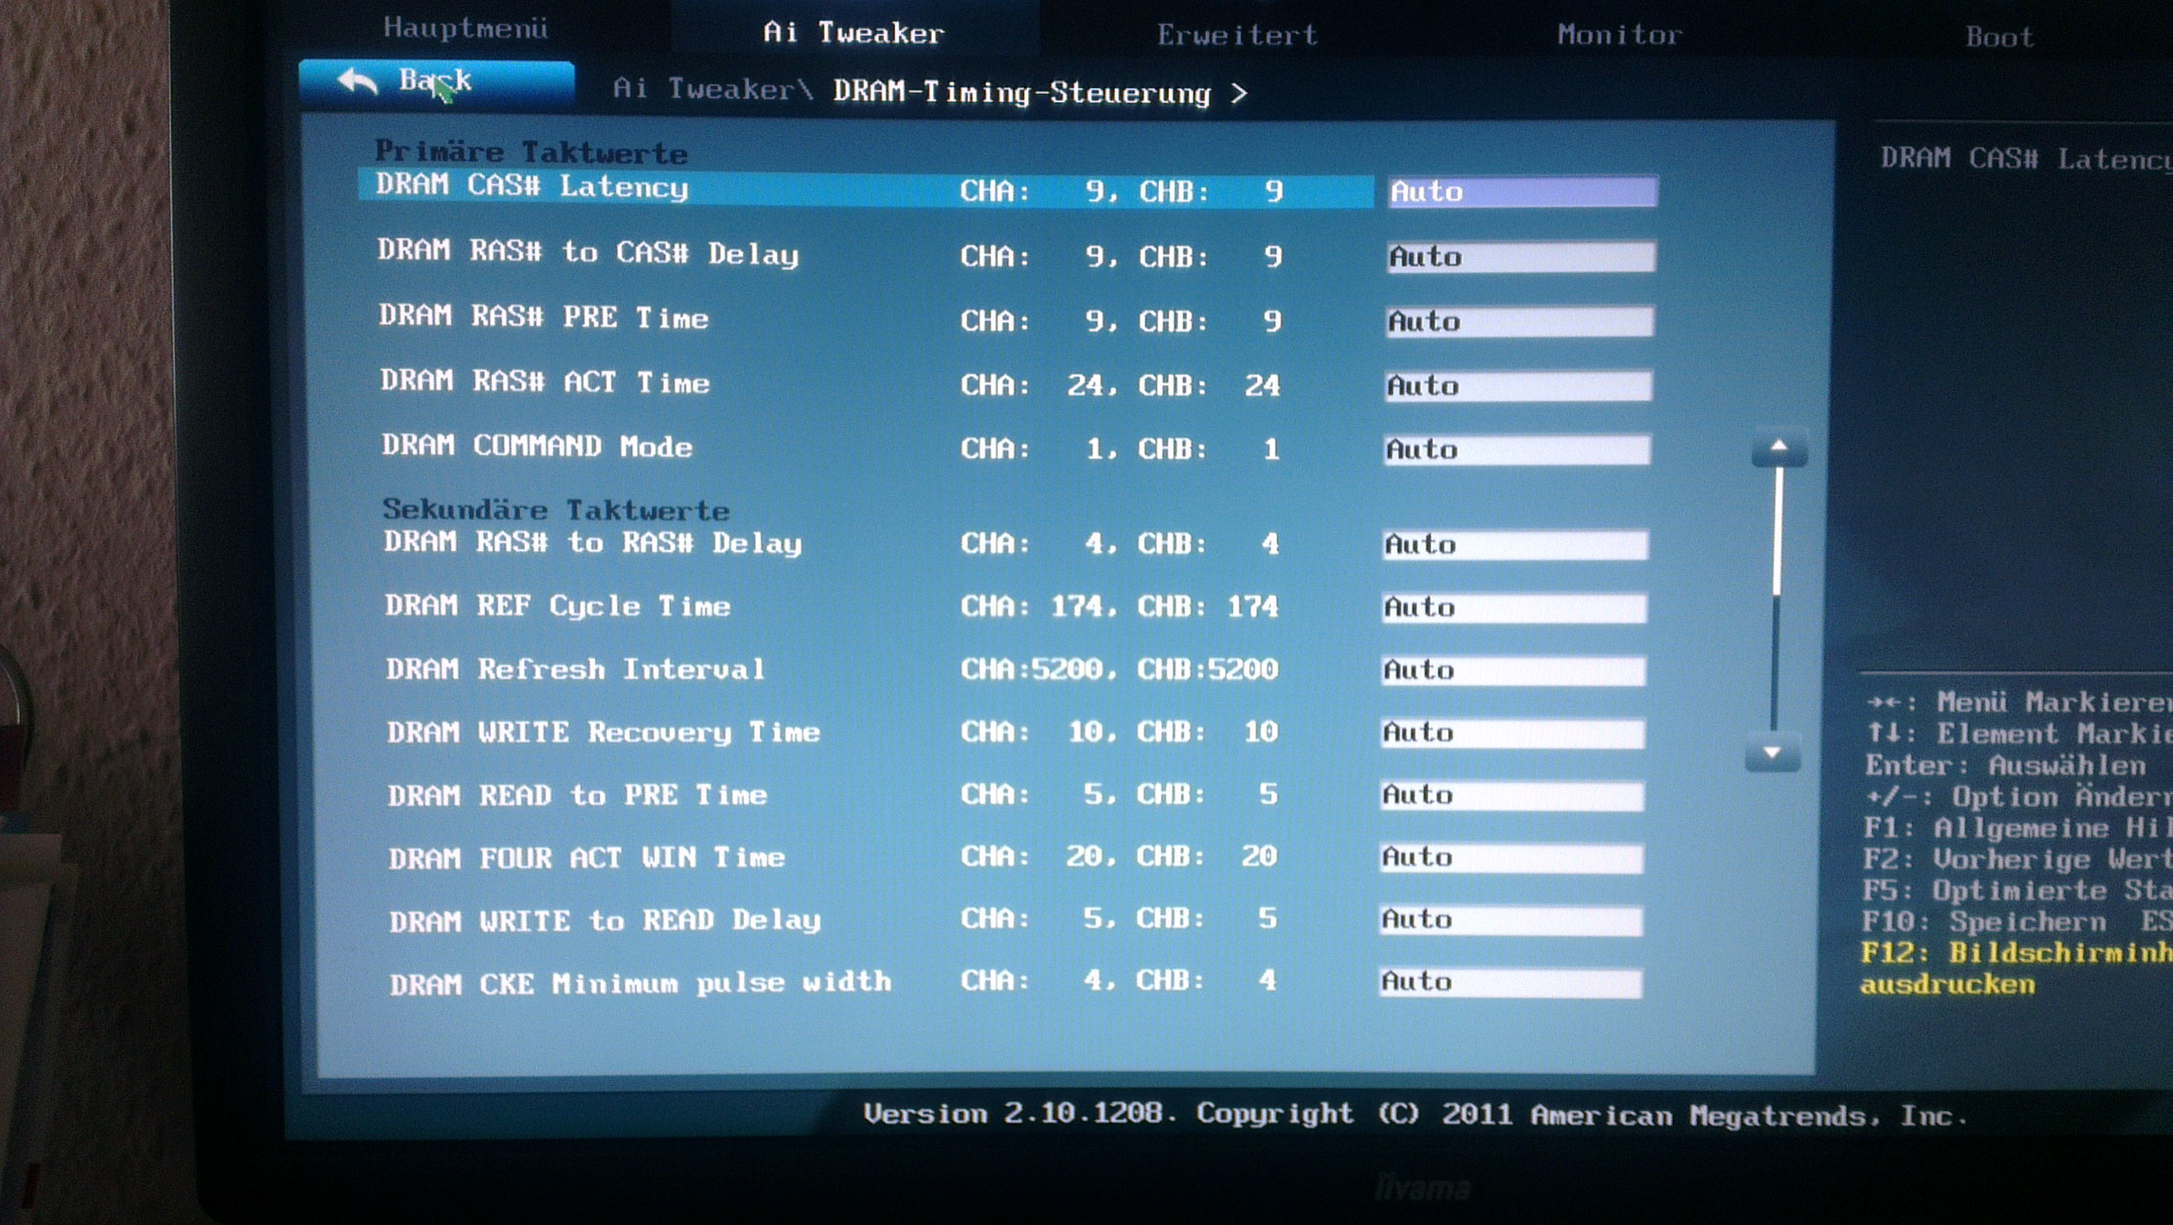Select the Ai Tweaker tab

[x=853, y=33]
